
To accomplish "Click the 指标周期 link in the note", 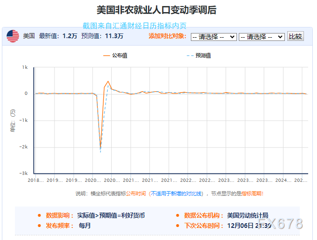I will point(252,193).
